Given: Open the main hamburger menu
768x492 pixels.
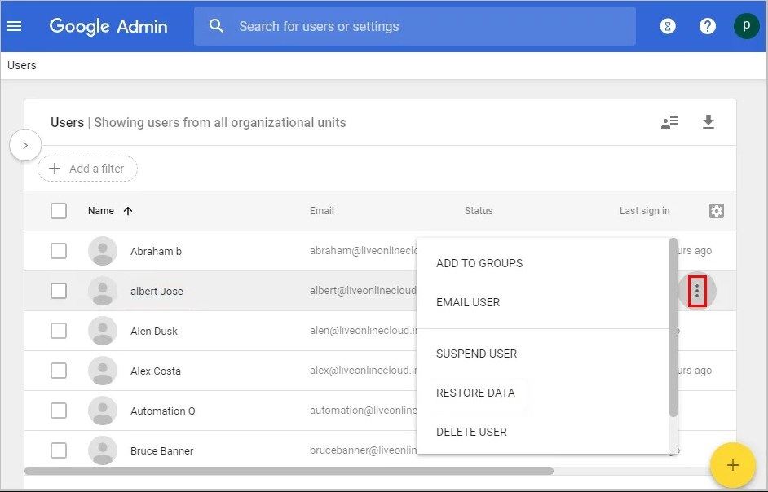Looking at the screenshot, I should [x=14, y=26].
